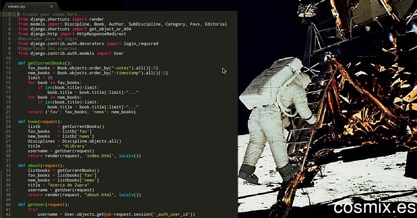Click the 'def about(request):' definition
Screen dimensions: 417x218
41,165
